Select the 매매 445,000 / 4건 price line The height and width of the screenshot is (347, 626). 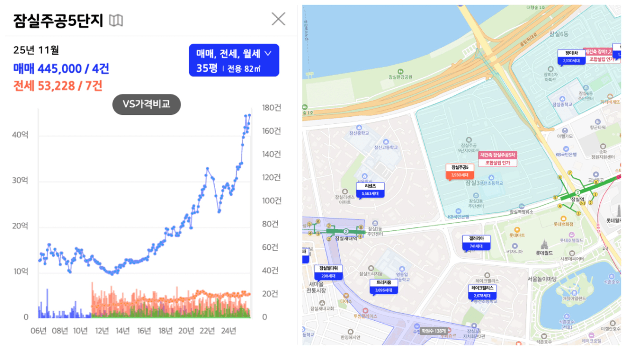[61, 69]
